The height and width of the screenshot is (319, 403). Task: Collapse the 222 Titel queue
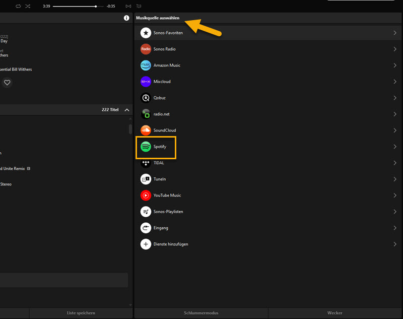tap(127, 110)
